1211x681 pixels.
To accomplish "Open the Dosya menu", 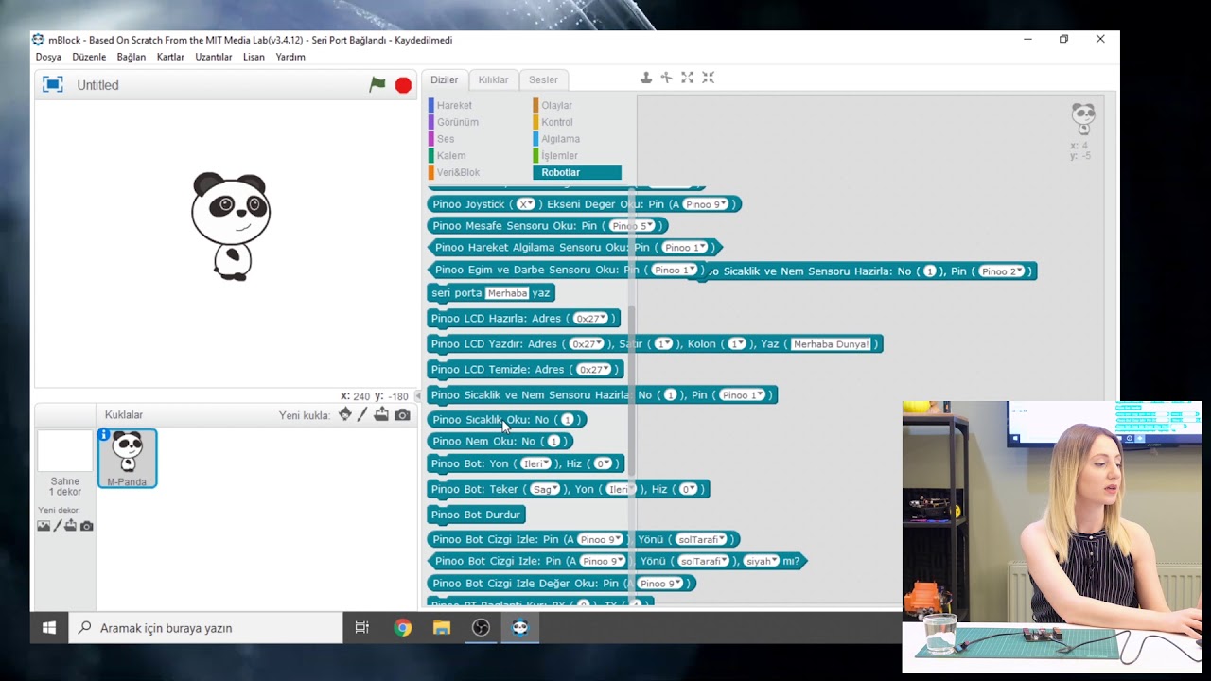I will click(48, 57).
